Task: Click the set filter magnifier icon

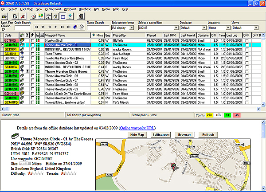Action: (15, 16)
